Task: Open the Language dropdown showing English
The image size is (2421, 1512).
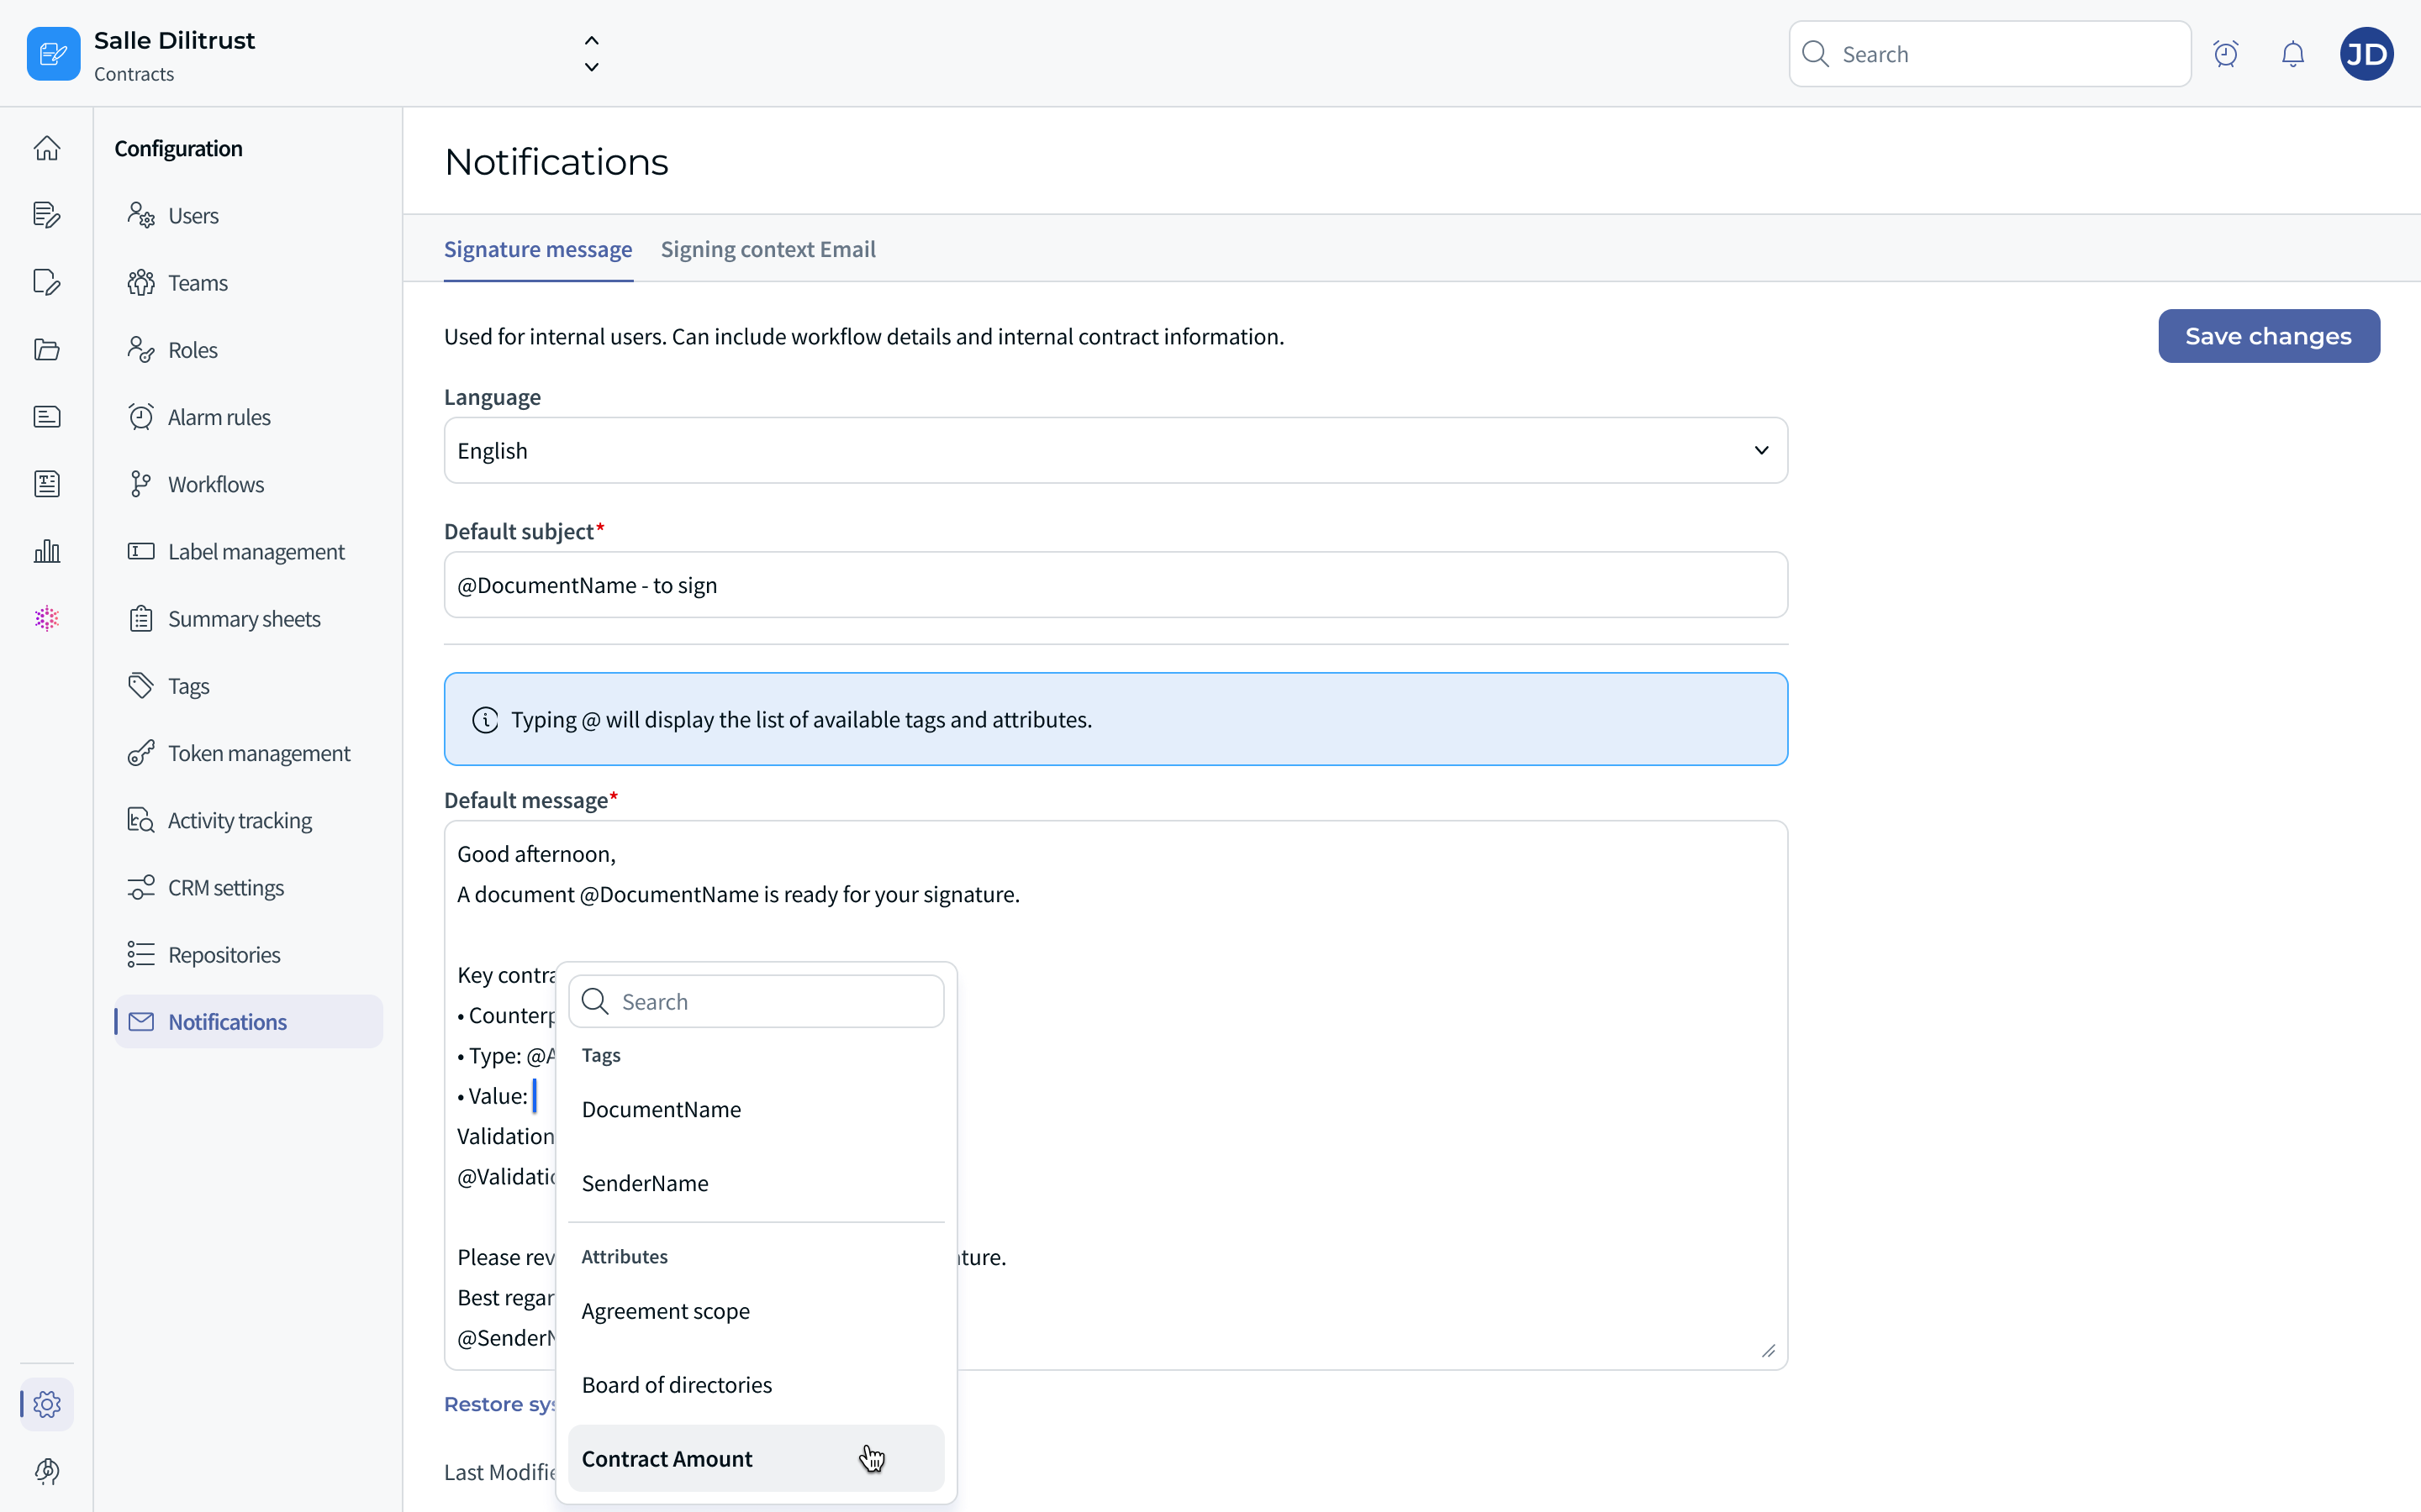Action: coord(1116,450)
